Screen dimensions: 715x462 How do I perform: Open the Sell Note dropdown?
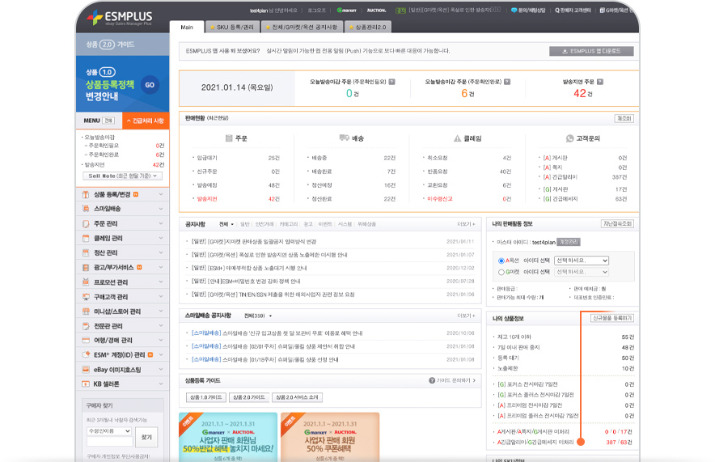click(123, 176)
